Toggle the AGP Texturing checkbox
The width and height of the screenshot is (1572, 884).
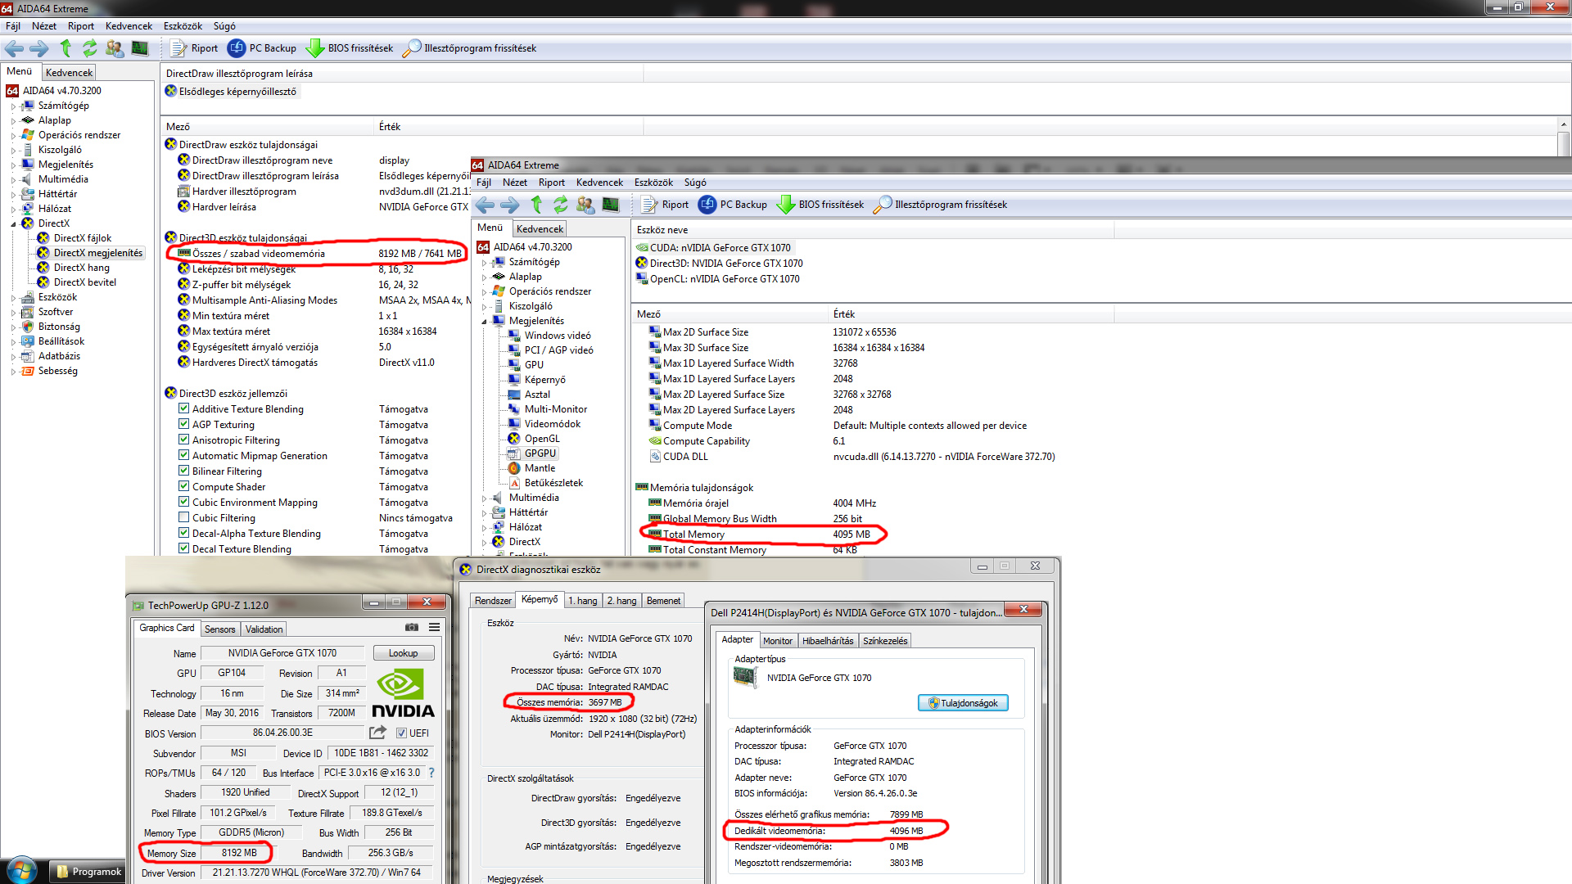[184, 424]
